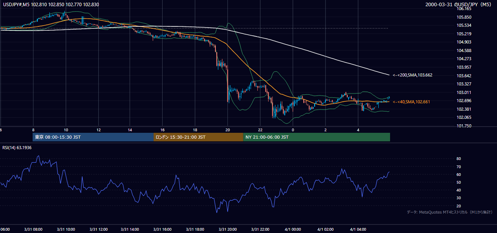The height and width of the screenshot is (233, 497).
Task: Click the 104.588 price axis label
Action: [x=464, y=50]
